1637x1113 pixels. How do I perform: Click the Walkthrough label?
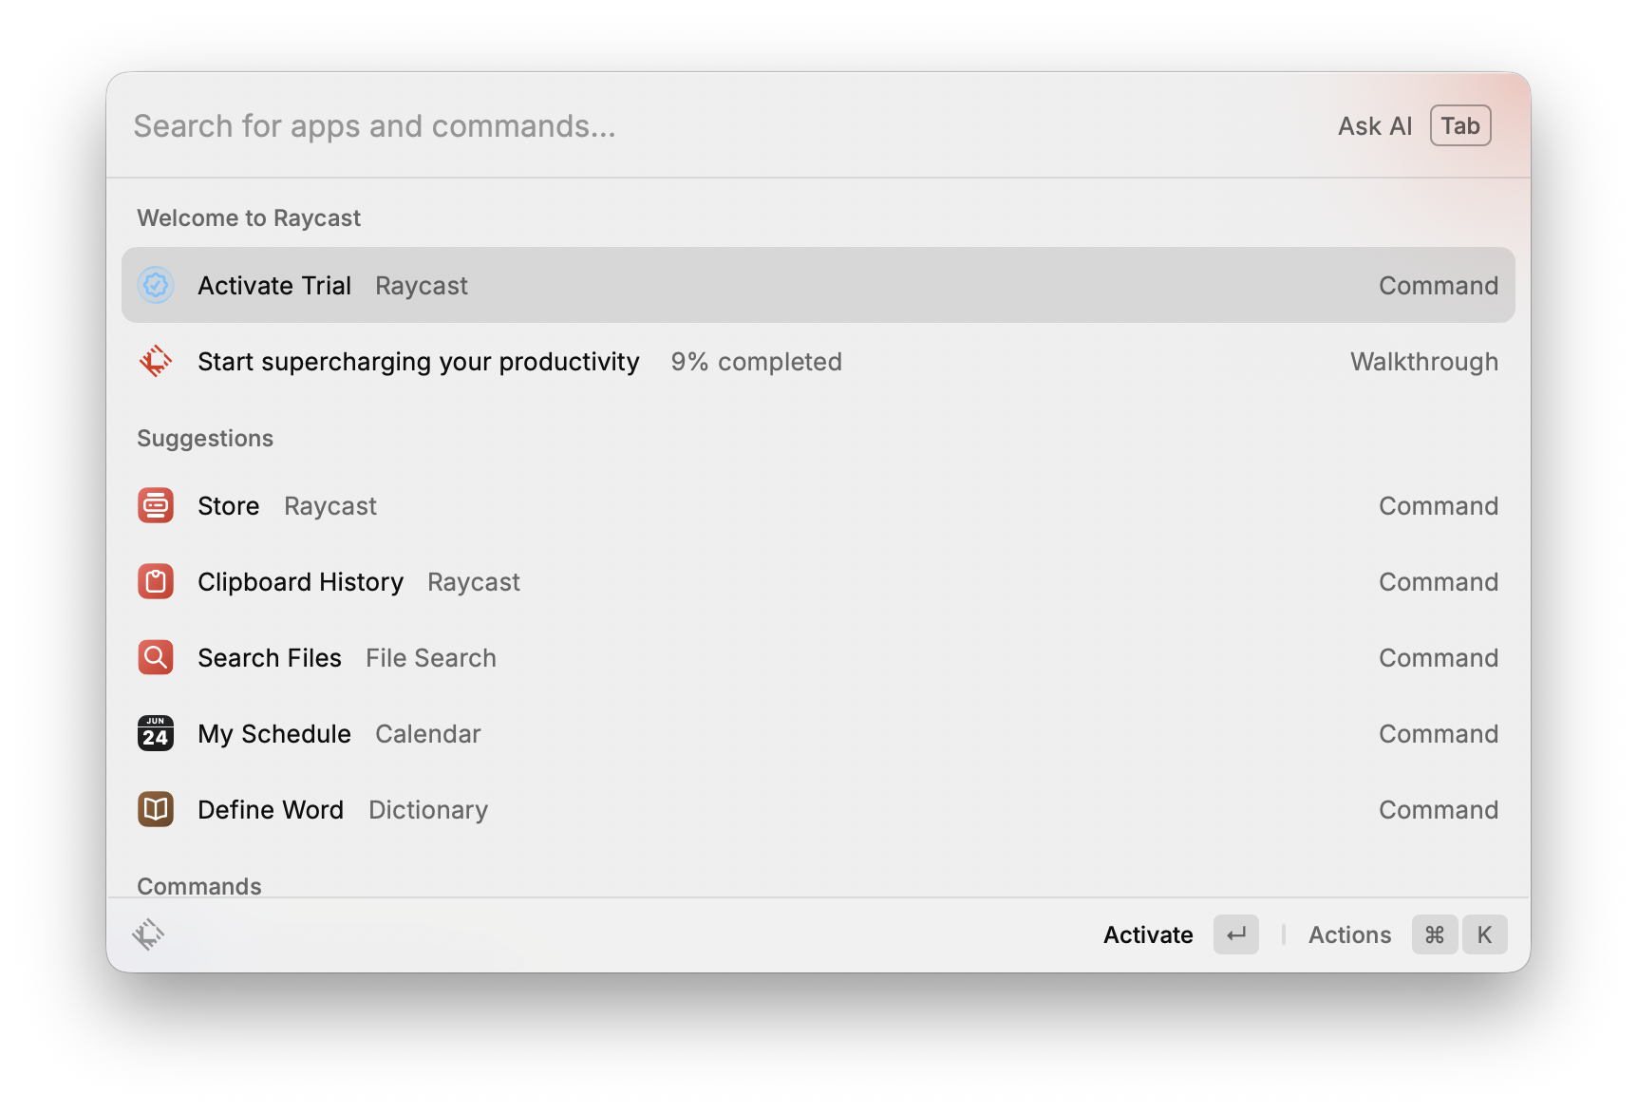click(1424, 362)
